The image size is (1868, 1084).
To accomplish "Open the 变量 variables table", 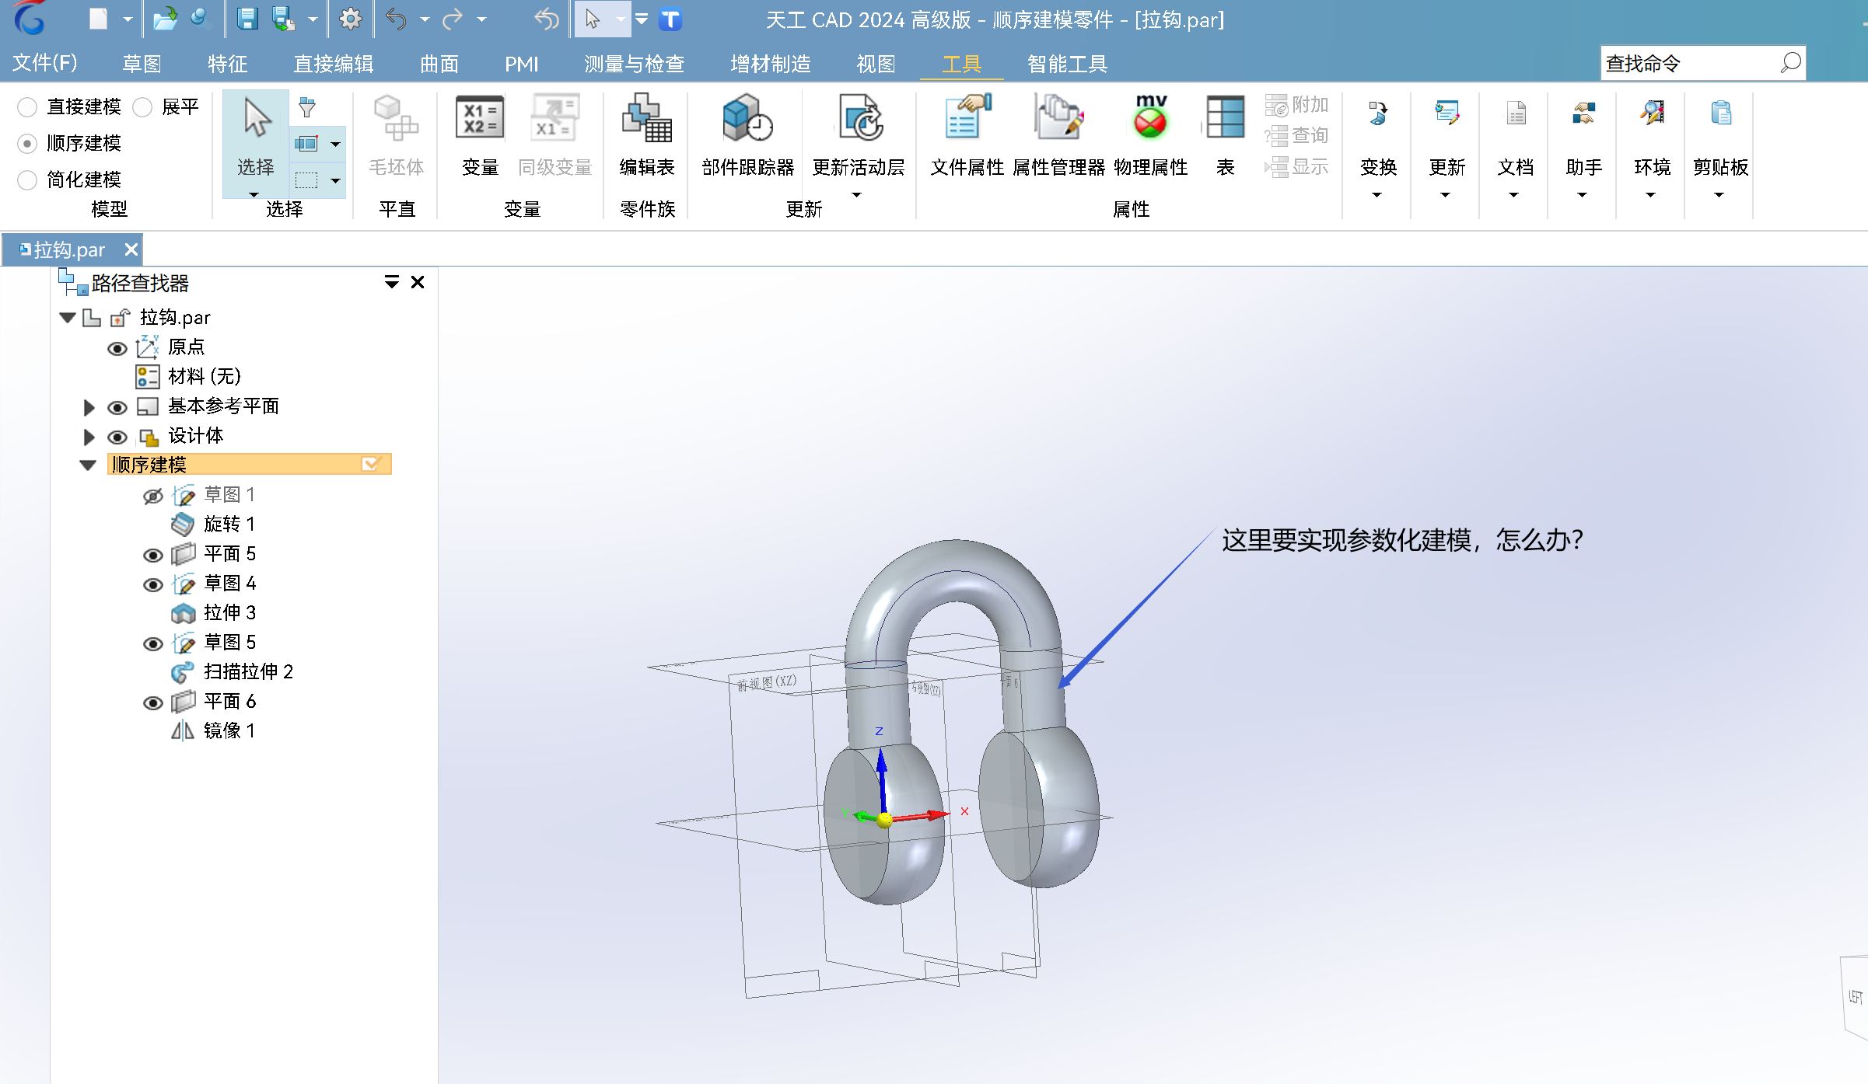I will [x=480, y=137].
